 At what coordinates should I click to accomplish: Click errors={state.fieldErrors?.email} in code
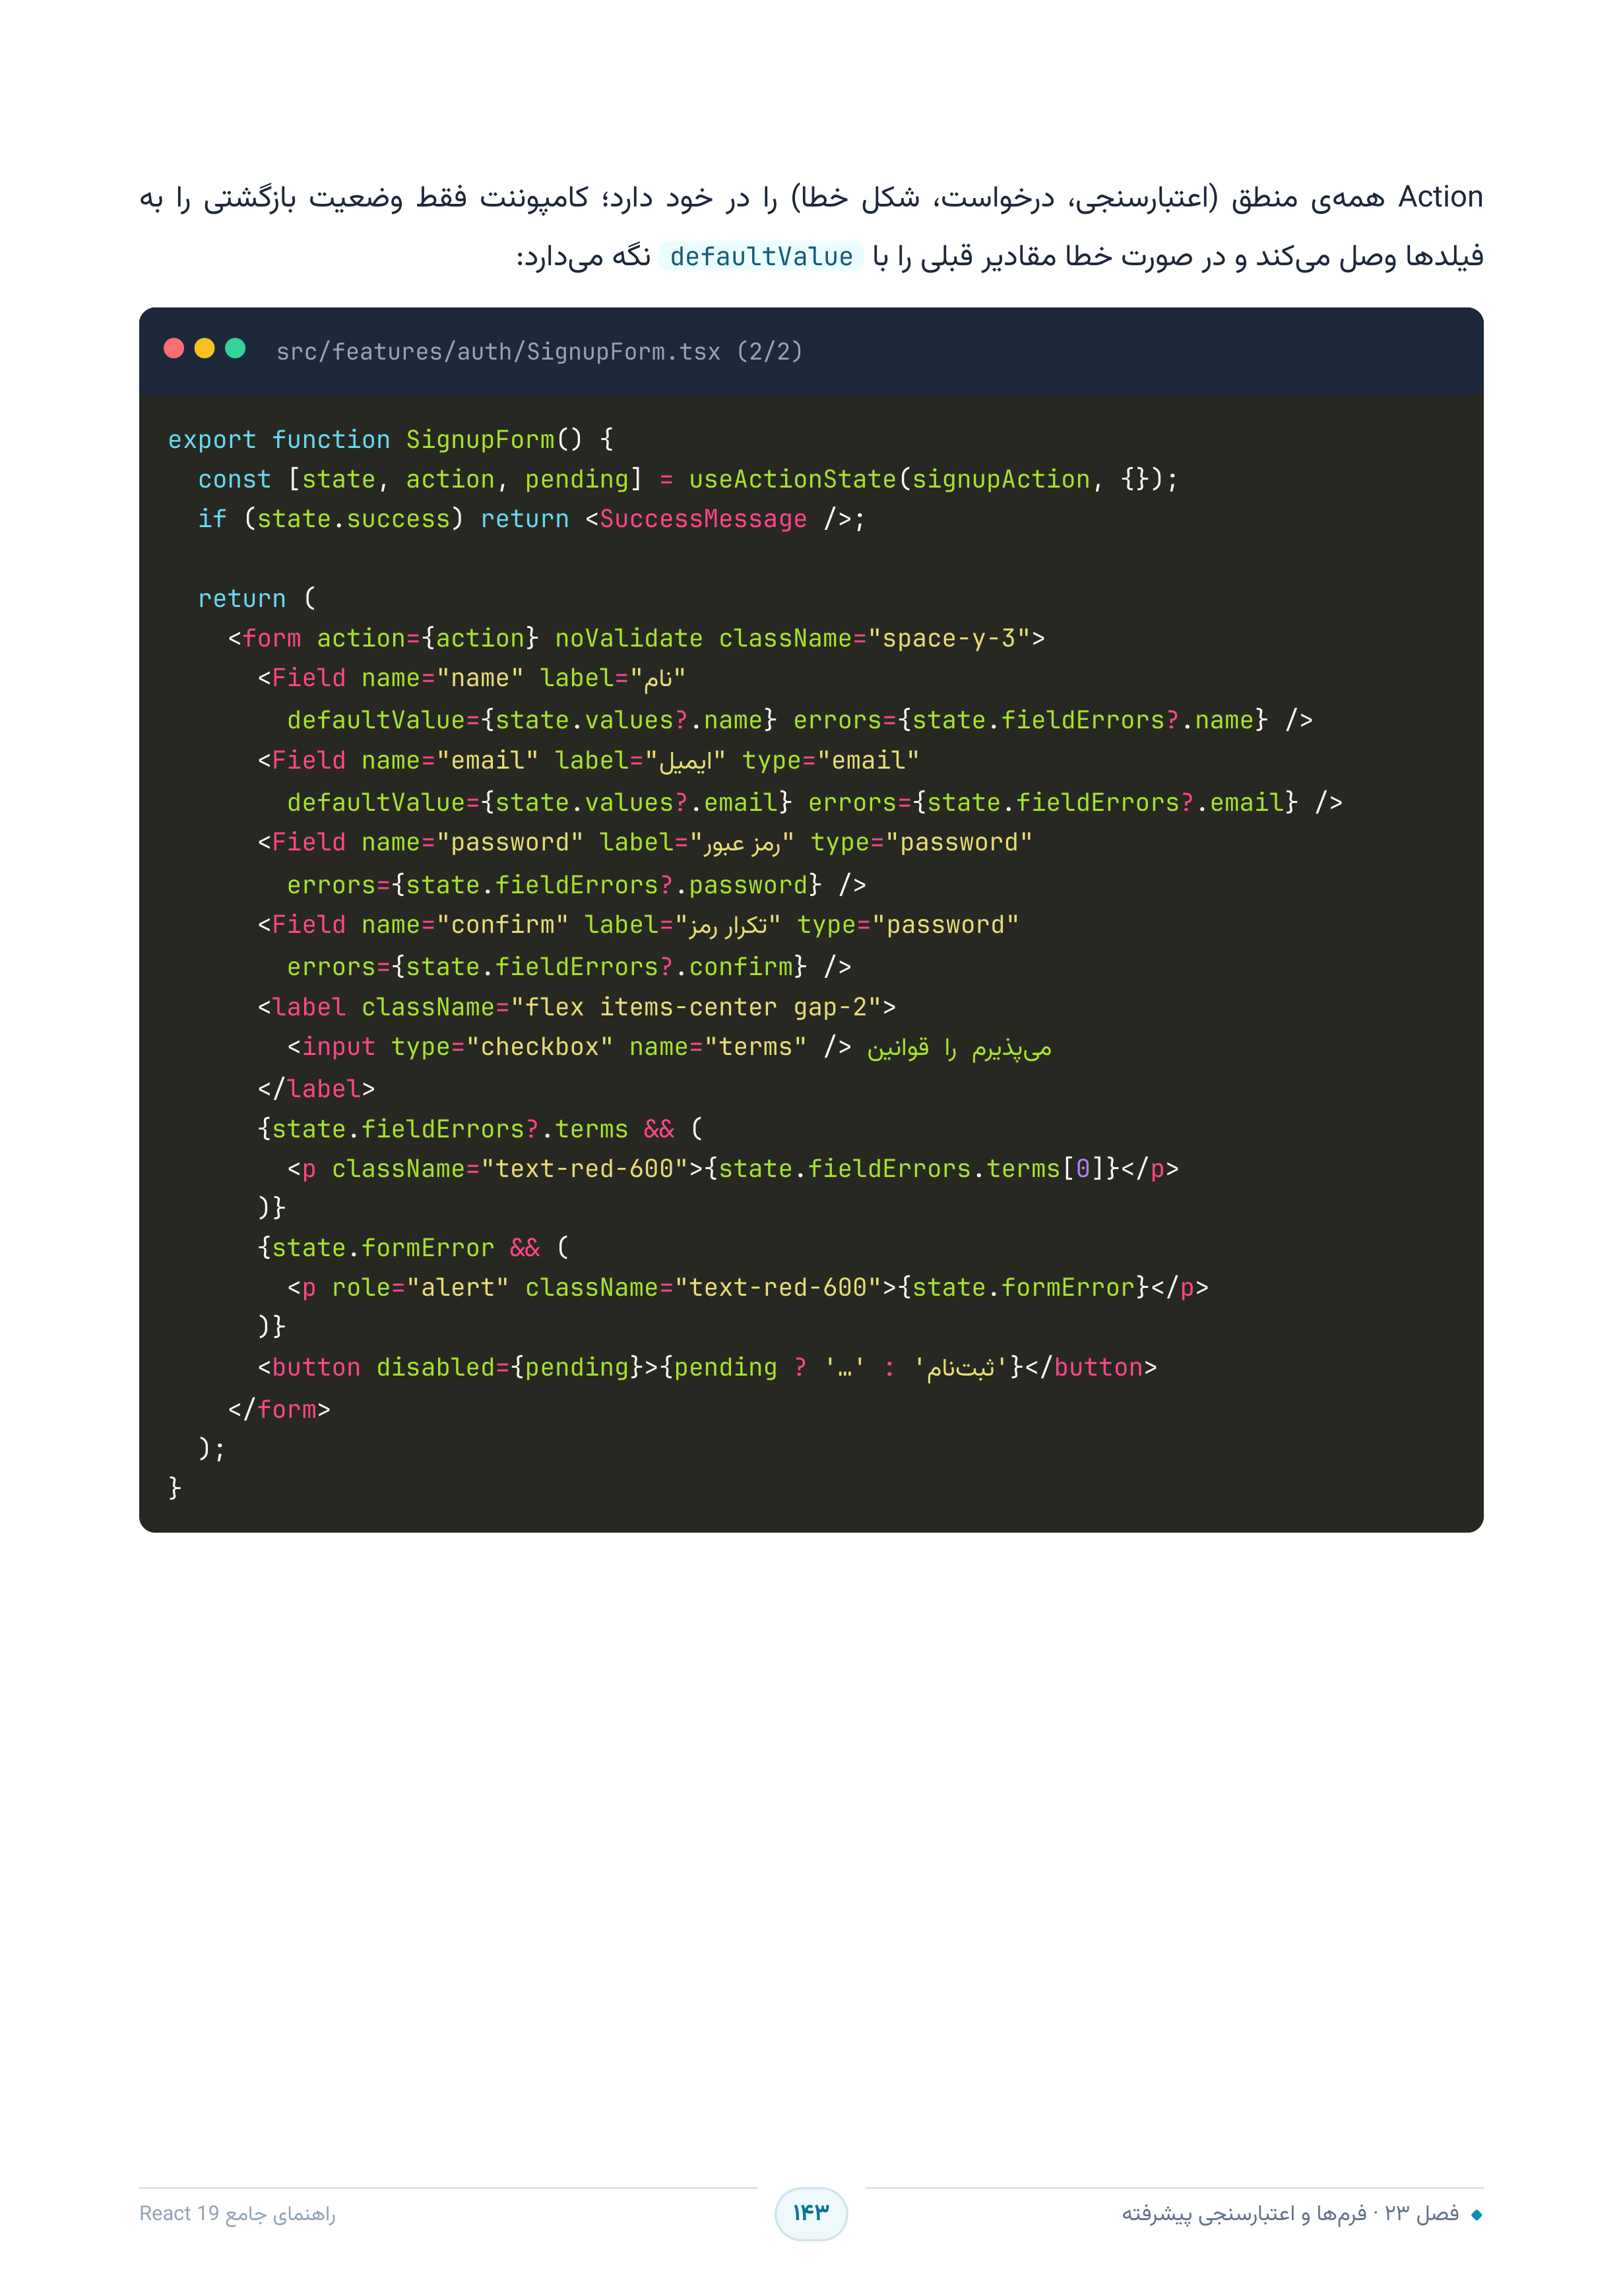click(1053, 803)
